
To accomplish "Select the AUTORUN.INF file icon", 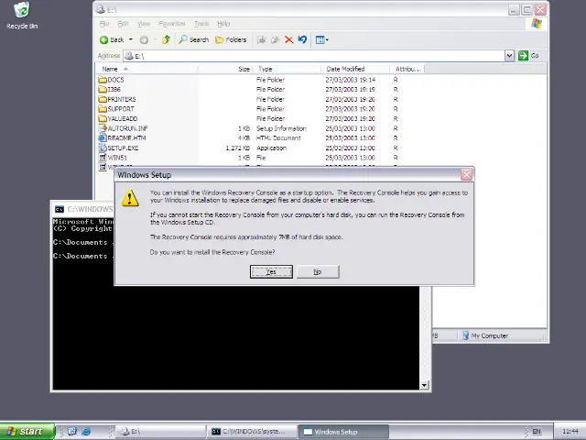I will pyautogui.click(x=103, y=128).
